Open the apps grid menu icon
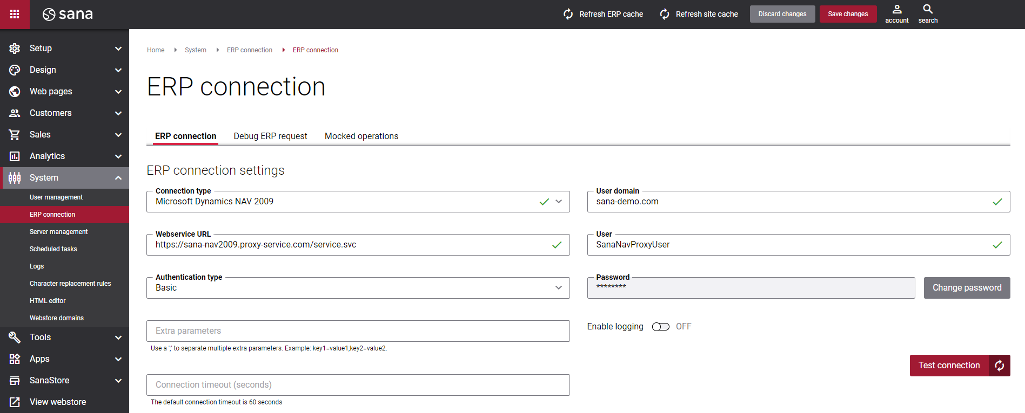This screenshot has width=1025, height=413. [x=15, y=14]
